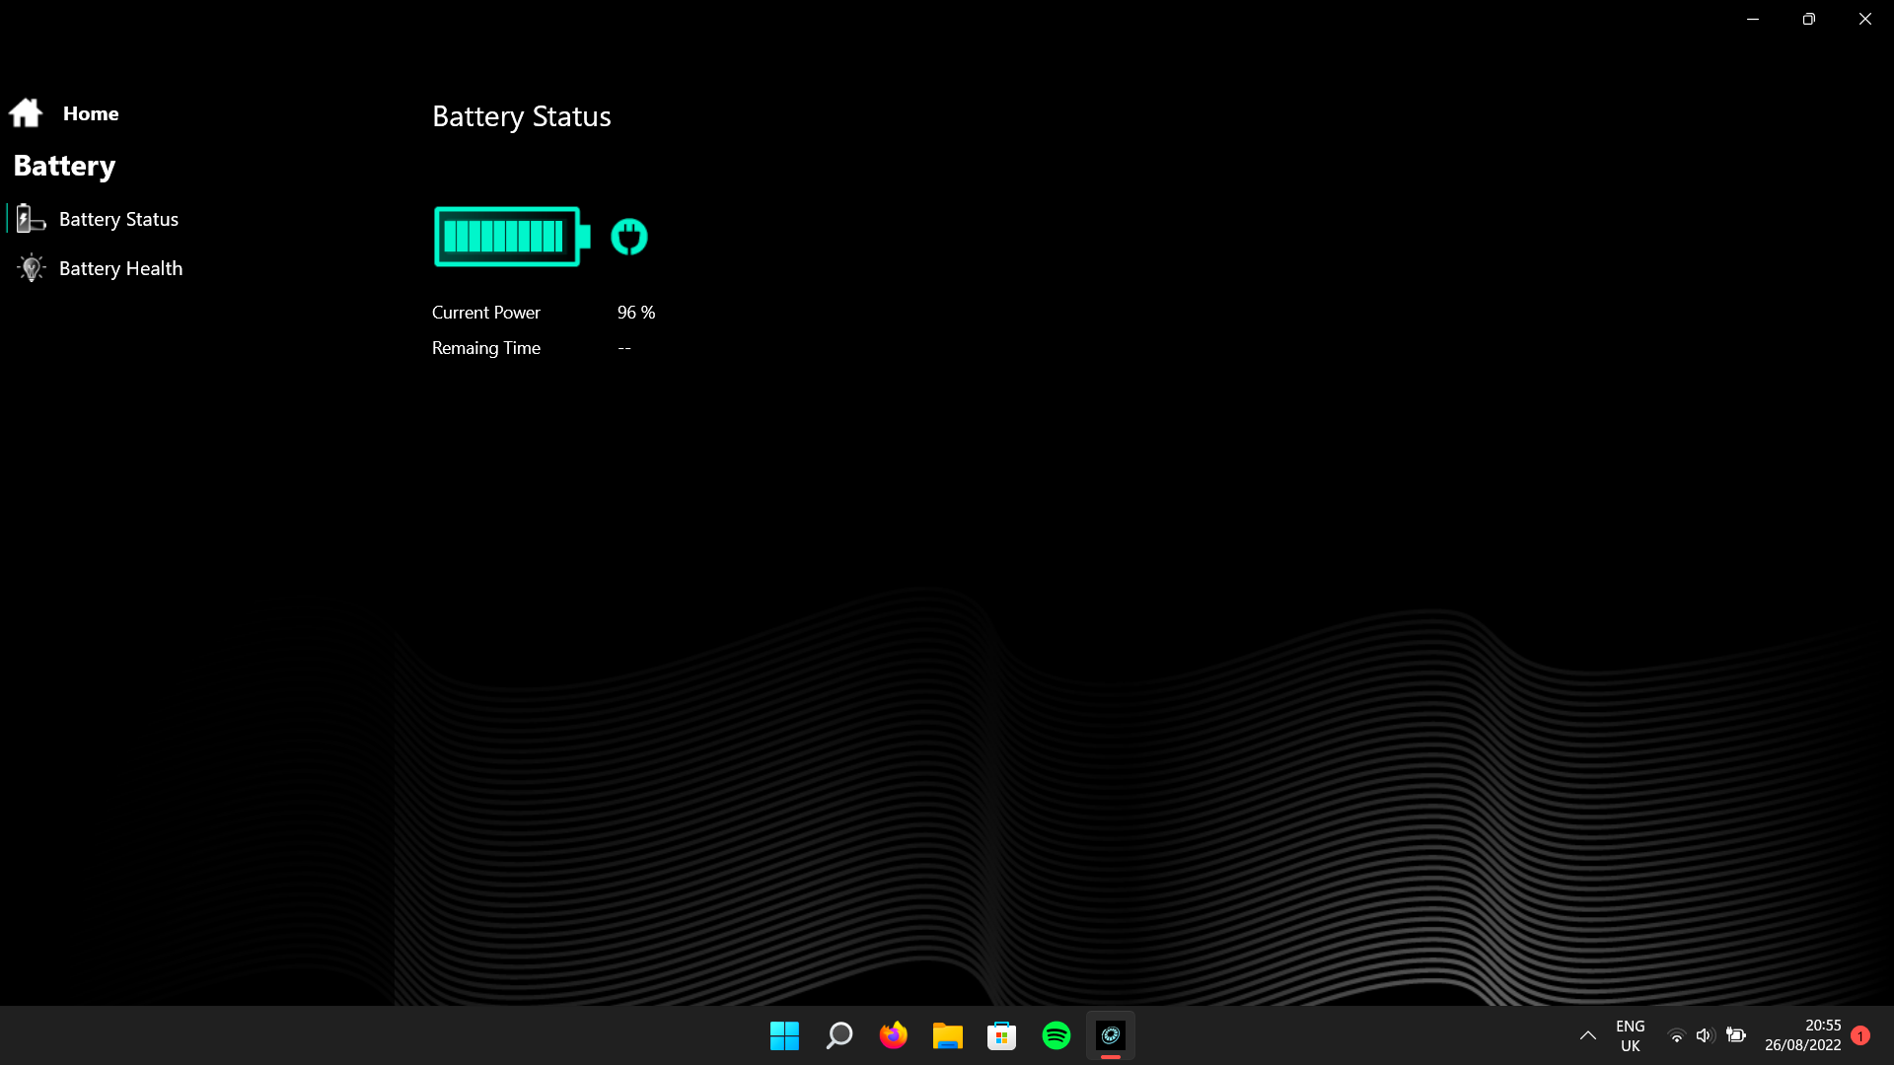This screenshot has height=1065, width=1894.
Task: Minimize the battery app window
Action: click(x=1753, y=19)
